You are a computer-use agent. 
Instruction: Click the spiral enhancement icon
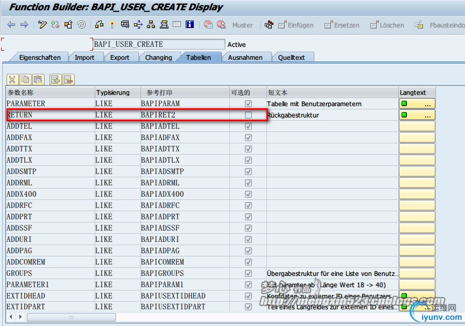click(81, 25)
